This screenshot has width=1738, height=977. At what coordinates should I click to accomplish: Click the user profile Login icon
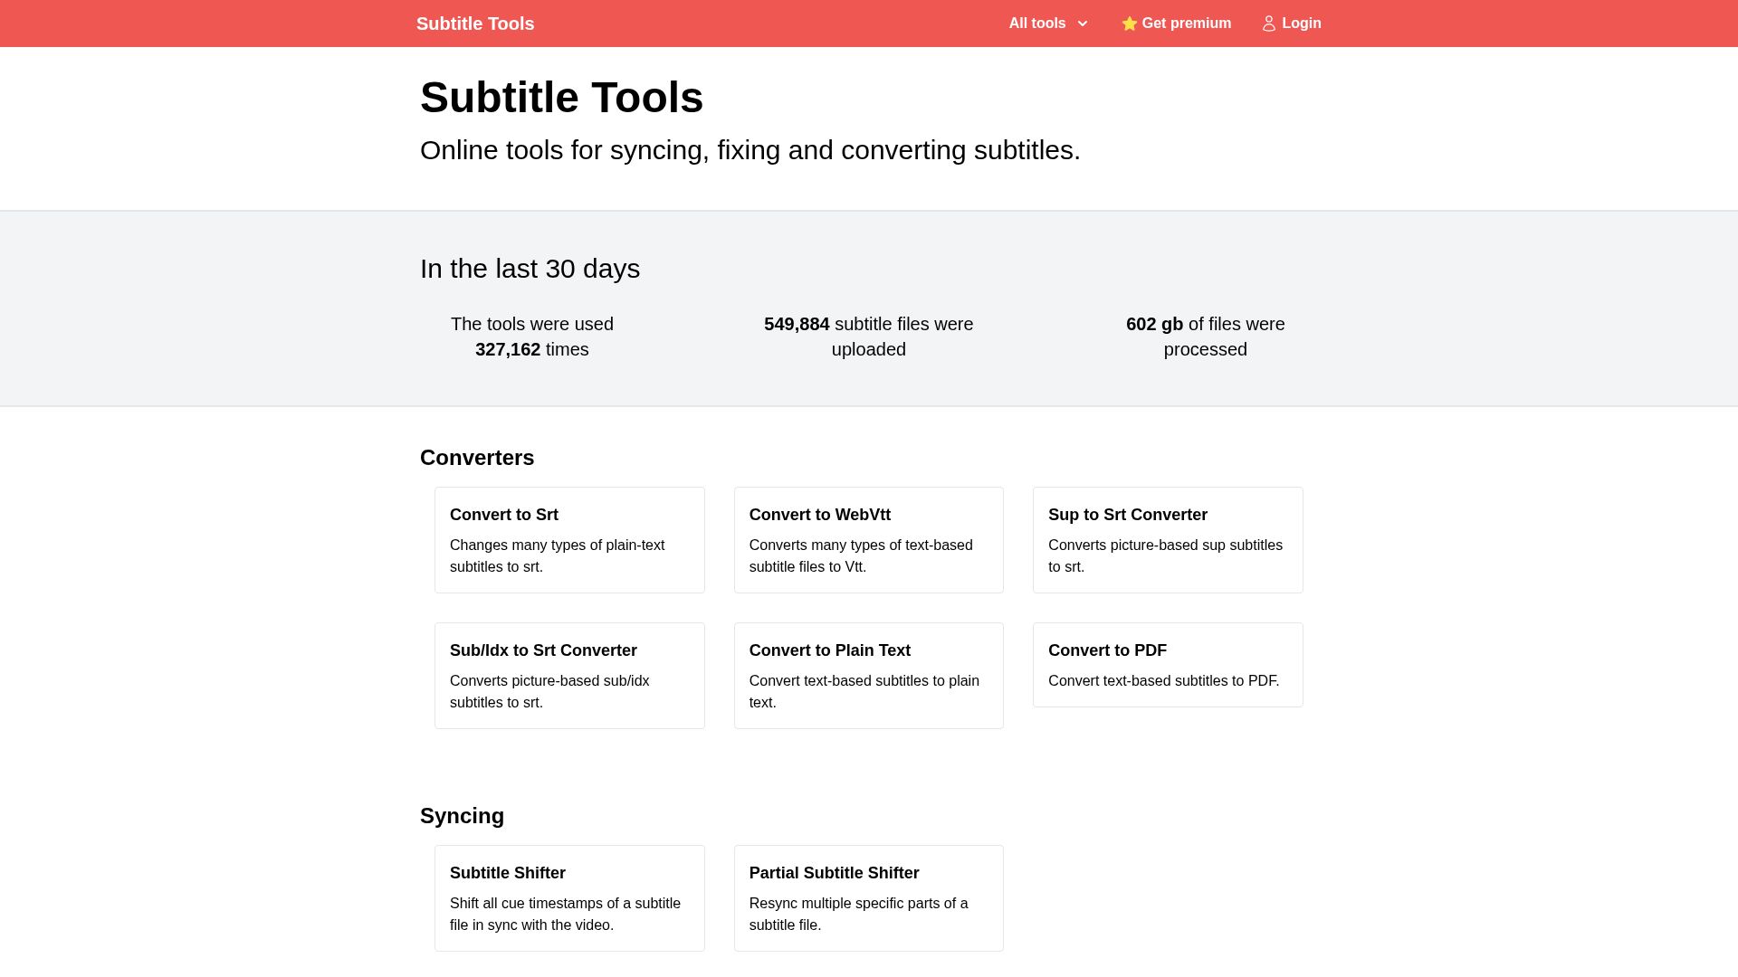(x=1268, y=24)
